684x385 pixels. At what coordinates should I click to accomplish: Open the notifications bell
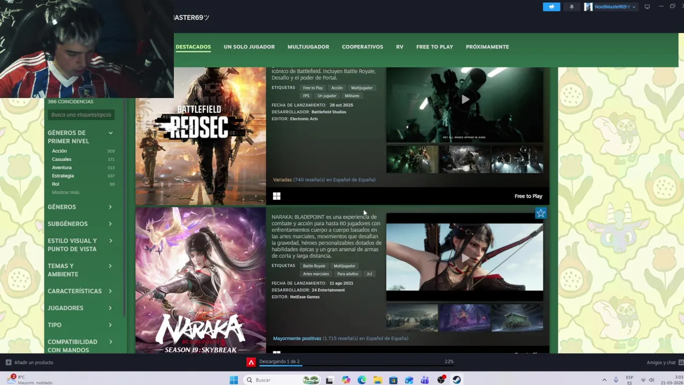571,7
